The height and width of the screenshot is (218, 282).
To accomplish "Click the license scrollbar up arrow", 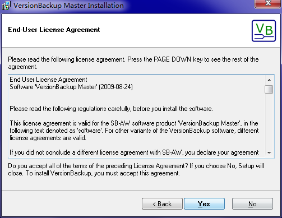I will pos(269,80).
